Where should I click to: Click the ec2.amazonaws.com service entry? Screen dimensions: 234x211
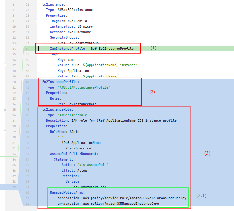tap(90, 187)
